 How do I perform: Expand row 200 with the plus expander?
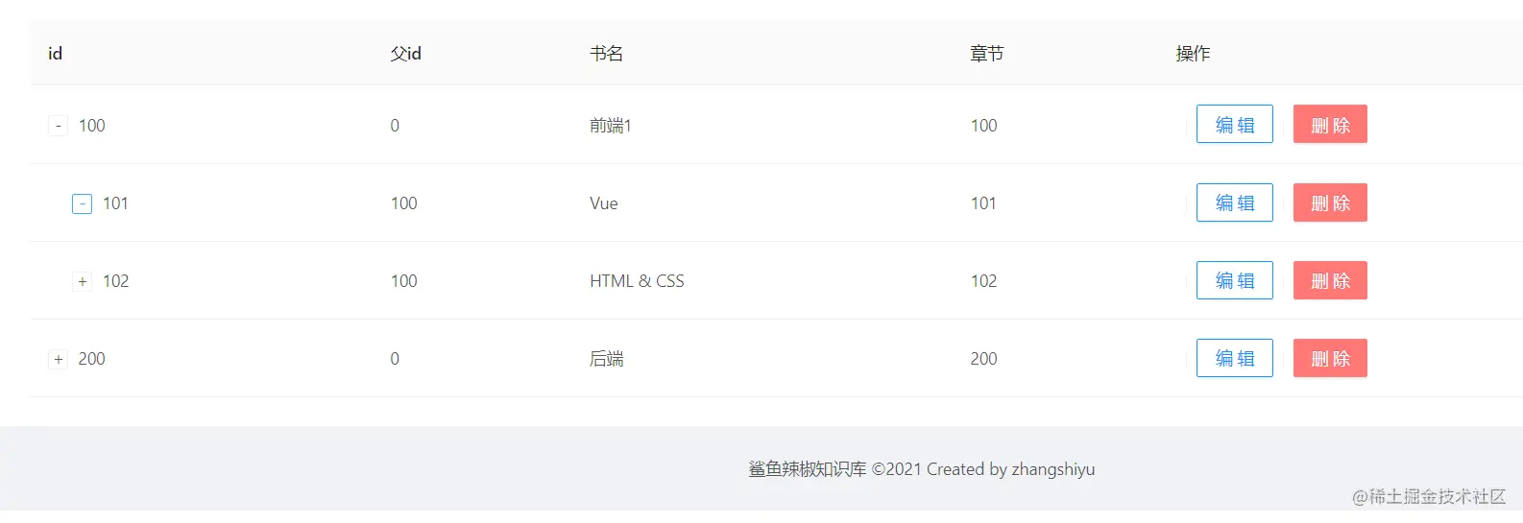[58, 359]
